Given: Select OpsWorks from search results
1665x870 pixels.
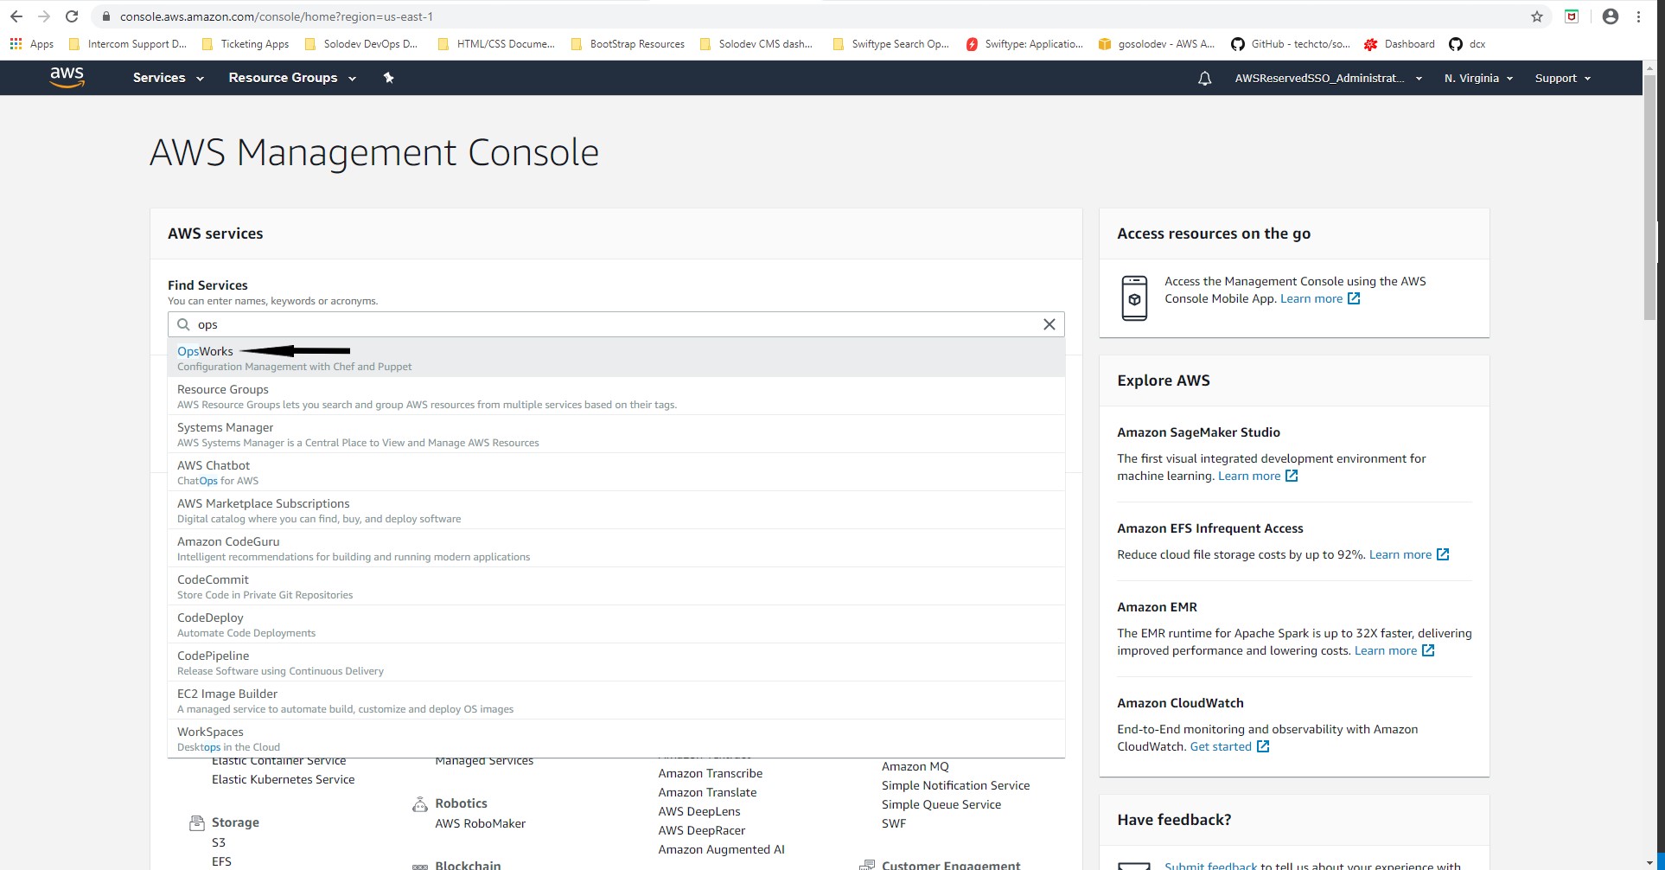Looking at the screenshot, I should [616, 358].
